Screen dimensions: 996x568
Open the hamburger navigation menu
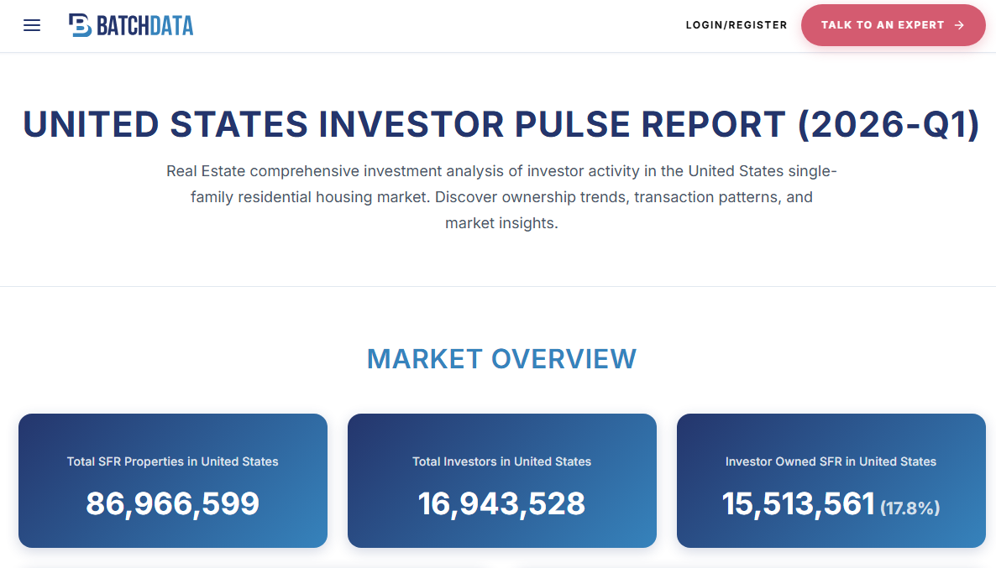click(32, 25)
